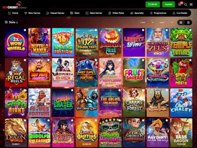Favorite the 3x Wow Wheels game

tap(25, 30)
